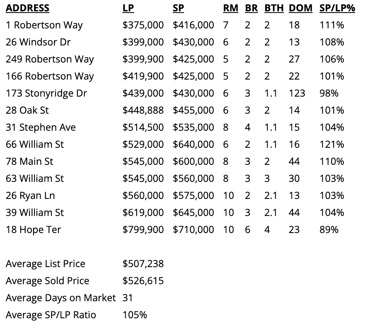Click the LP column header
Screen dimensions: 373x328
click(x=128, y=8)
